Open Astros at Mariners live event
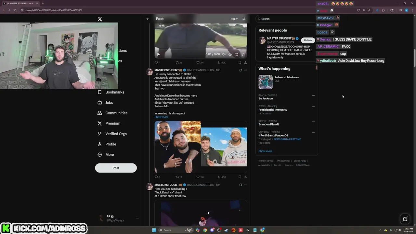Image resolution: width=416 pixels, height=234 pixels. coord(286,82)
